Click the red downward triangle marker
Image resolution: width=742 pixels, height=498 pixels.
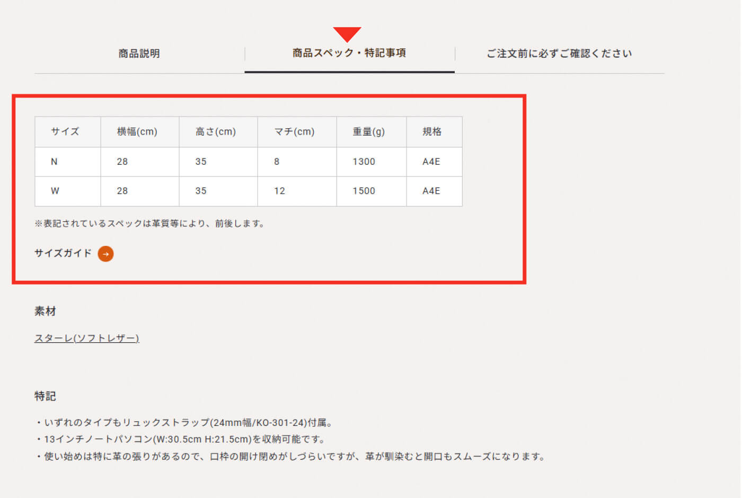[x=347, y=34]
